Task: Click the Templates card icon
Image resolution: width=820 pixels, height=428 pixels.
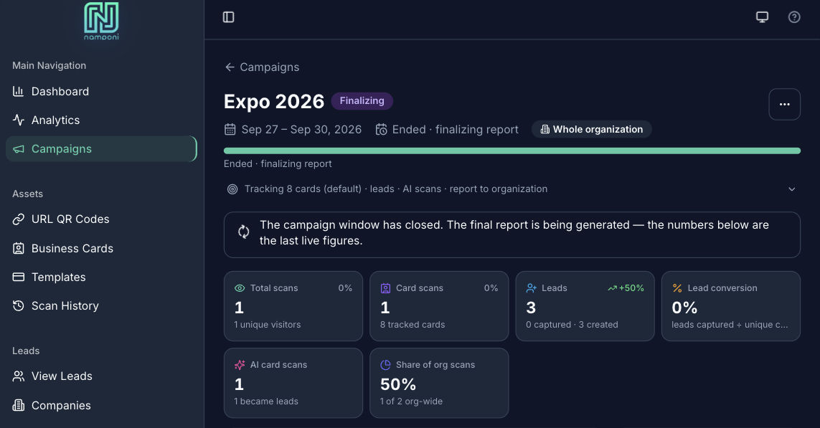Action: point(19,277)
